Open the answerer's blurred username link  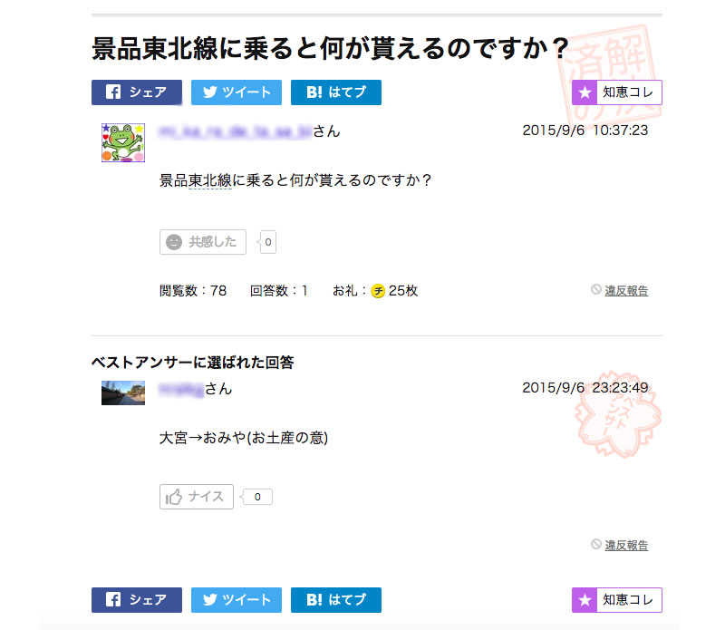pos(181,389)
